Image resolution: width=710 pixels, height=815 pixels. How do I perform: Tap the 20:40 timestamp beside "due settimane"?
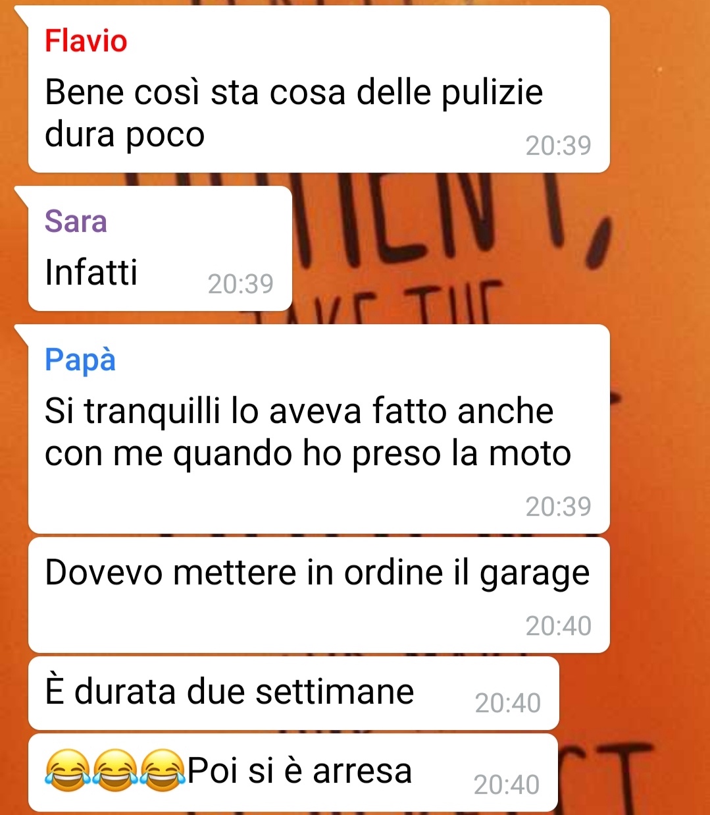507,703
